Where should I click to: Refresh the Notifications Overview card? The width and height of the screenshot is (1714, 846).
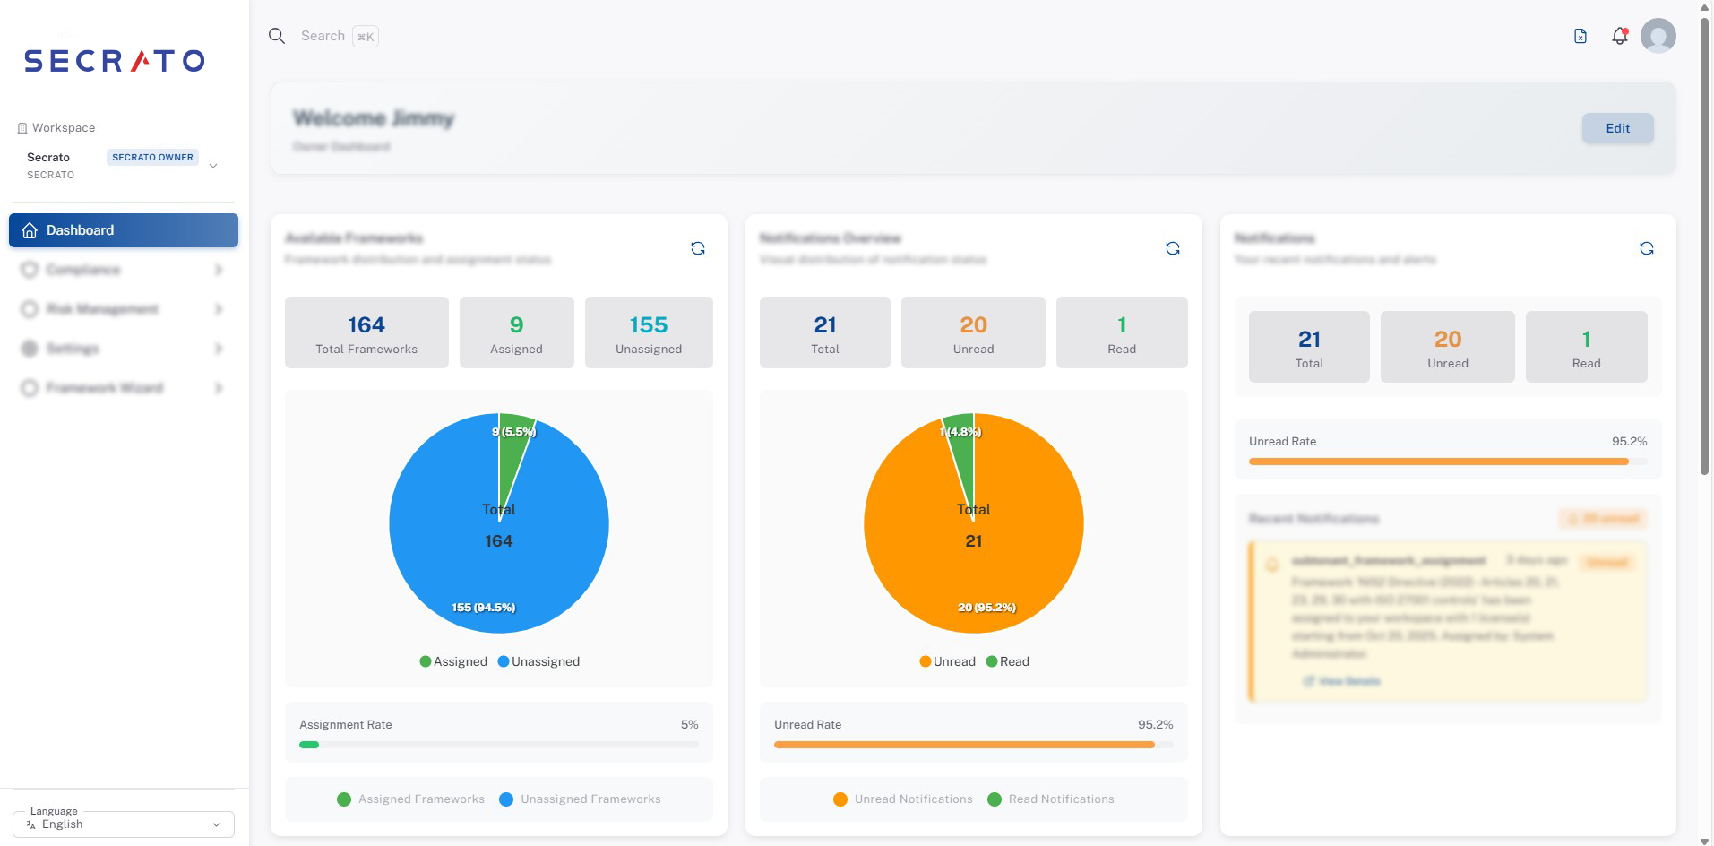pyautogui.click(x=1172, y=248)
